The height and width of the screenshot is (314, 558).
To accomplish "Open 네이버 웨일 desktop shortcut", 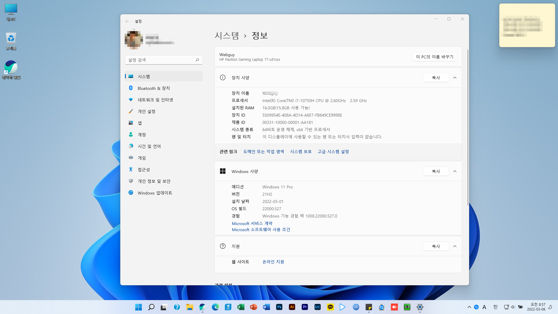I will pos(11,70).
